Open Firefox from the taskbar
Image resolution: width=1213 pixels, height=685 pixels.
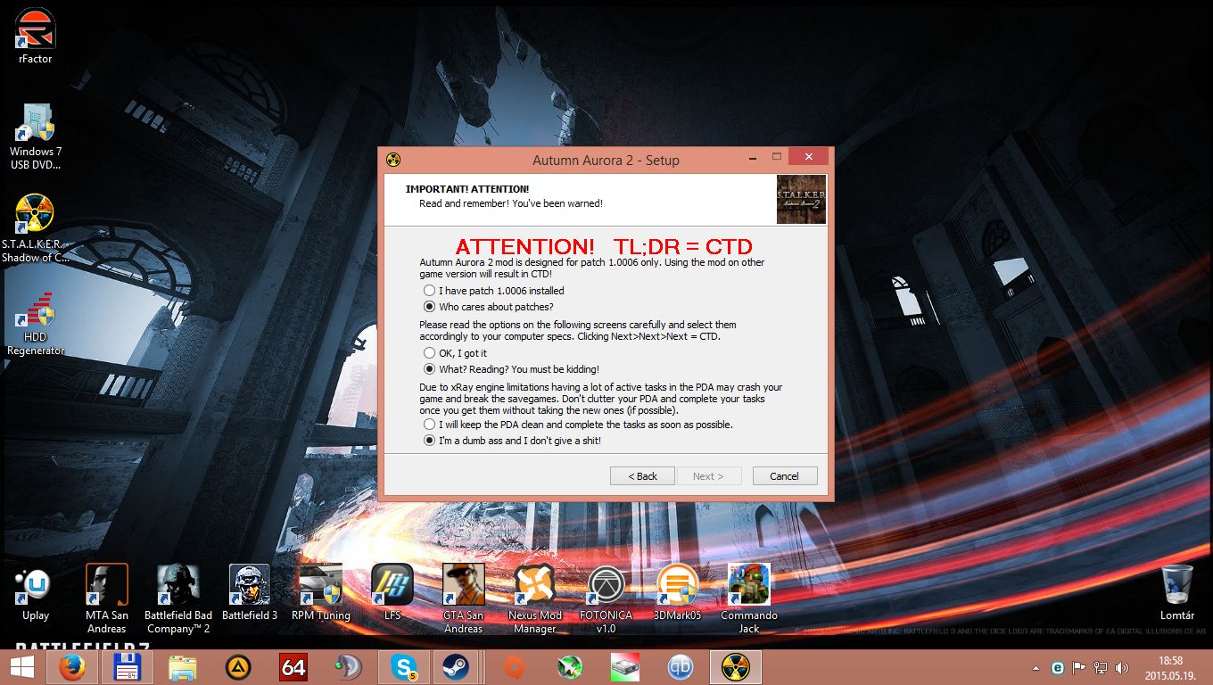72,667
